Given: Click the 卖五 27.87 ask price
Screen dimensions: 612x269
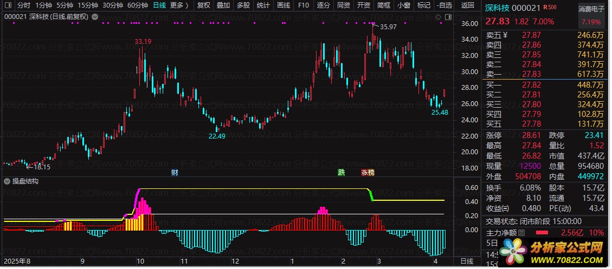Looking at the screenshot, I should coord(532,36).
